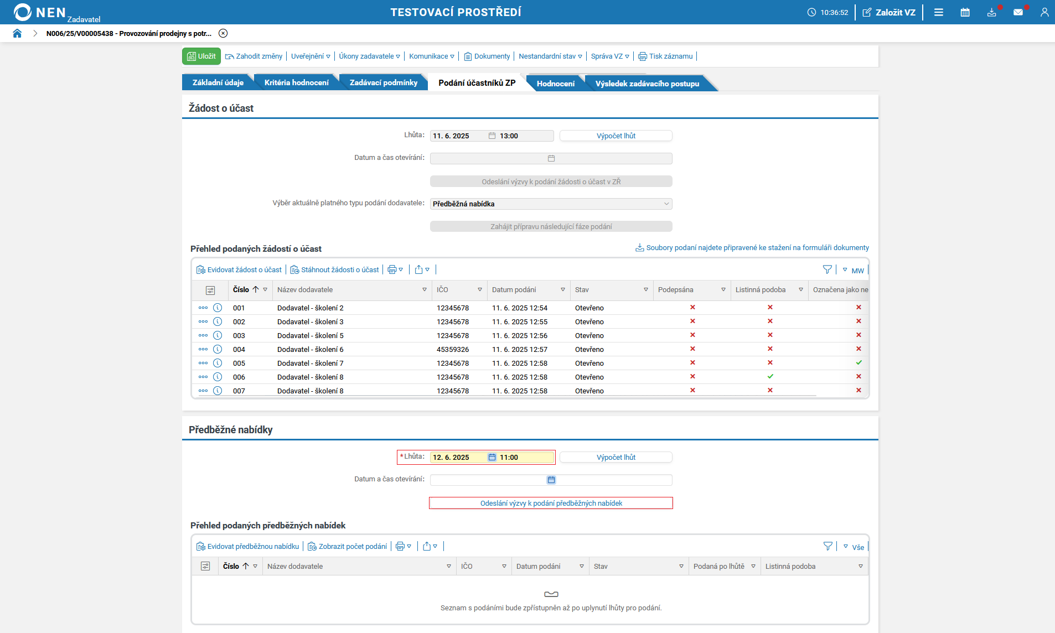Click filter icon in Žádosti o účast table
Viewport: 1055px width, 633px height.
pos(827,269)
